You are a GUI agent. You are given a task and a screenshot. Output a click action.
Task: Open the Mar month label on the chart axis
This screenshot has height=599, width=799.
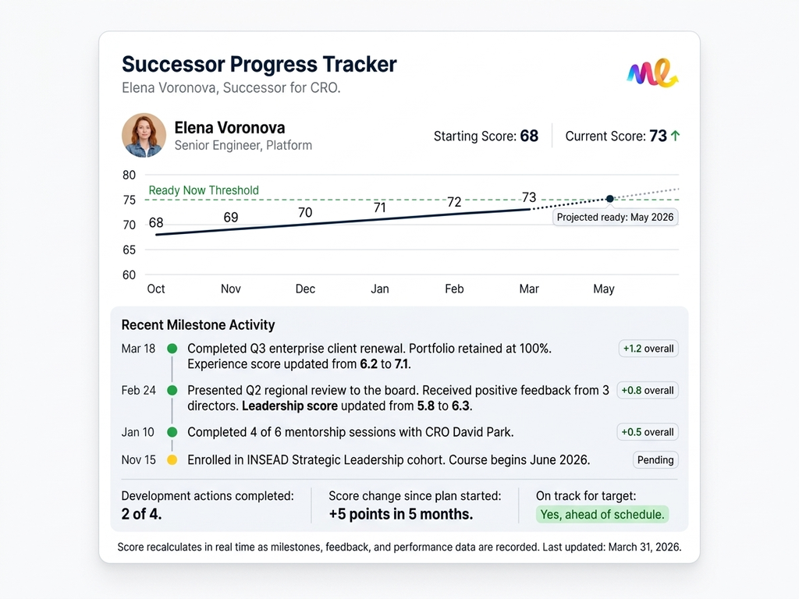pyautogui.click(x=529, y=289)
